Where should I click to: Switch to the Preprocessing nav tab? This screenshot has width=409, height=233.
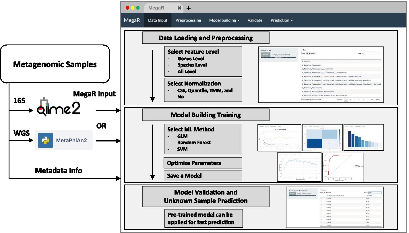pos(188,20)
